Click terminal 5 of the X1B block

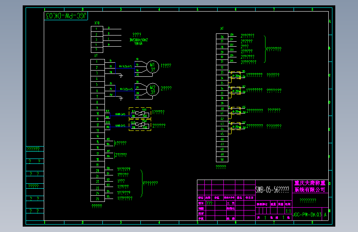[x=97, y=50]
